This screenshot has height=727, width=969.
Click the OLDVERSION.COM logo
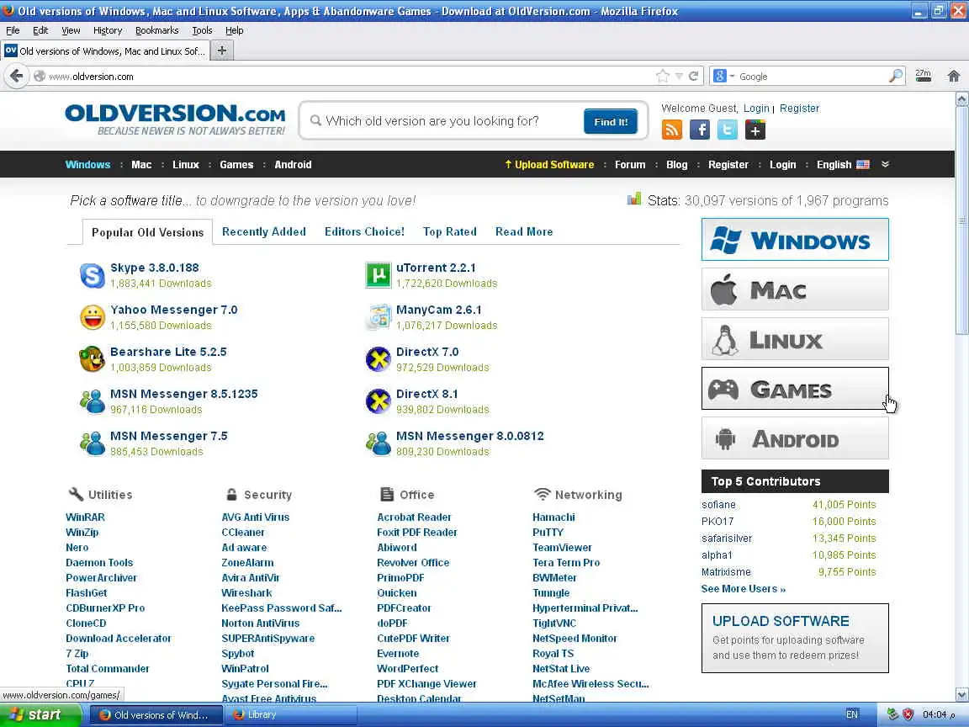point(175,120)
